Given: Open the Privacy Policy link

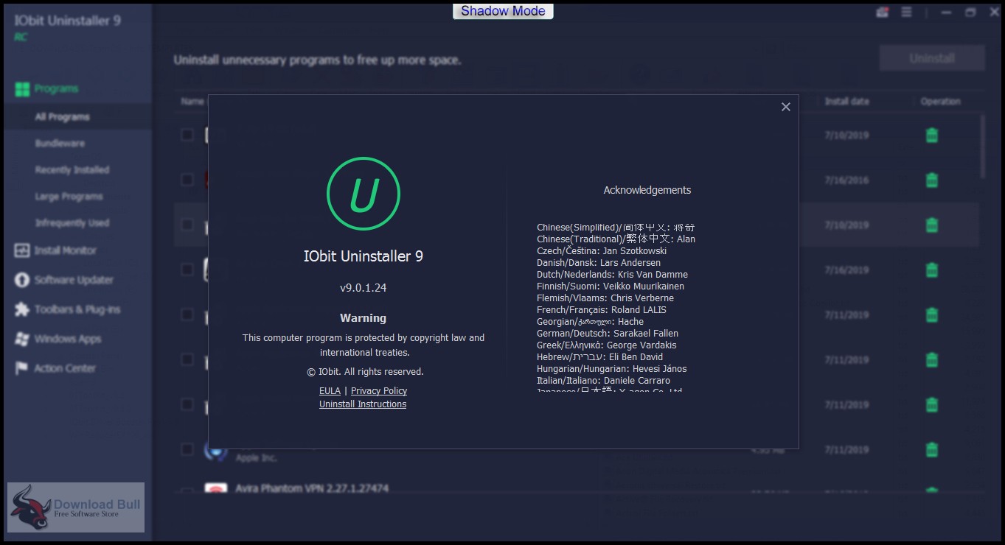Looking at the screenshot, I should click(379, 391).
